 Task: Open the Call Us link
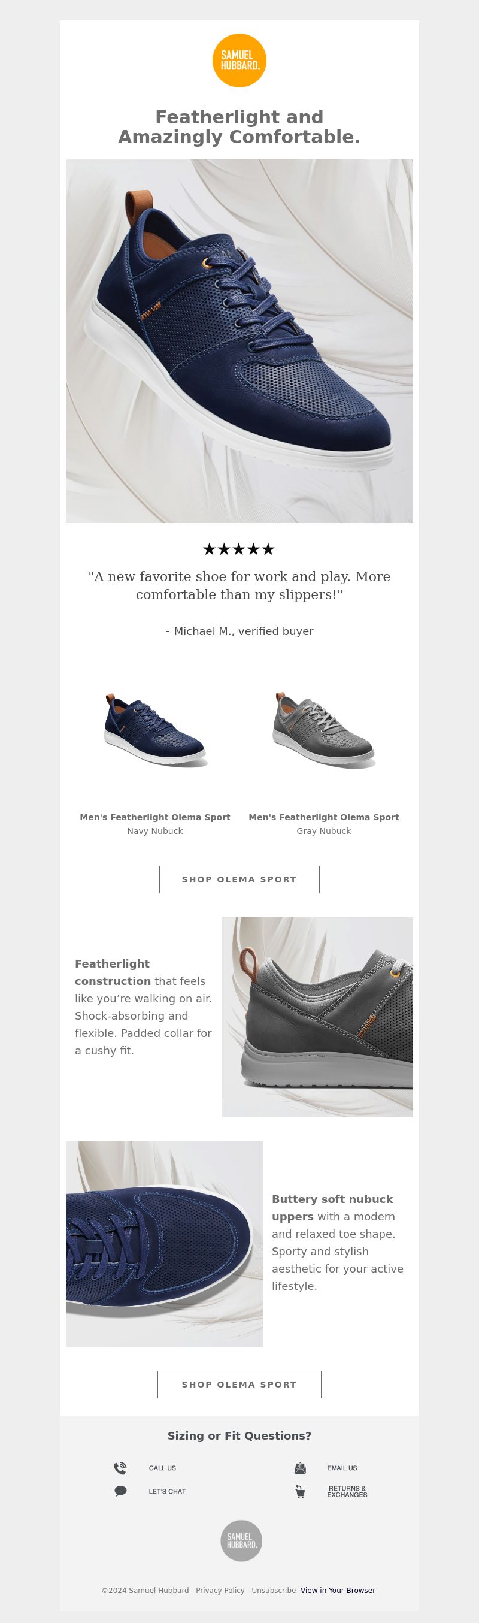click(162, 1468)
